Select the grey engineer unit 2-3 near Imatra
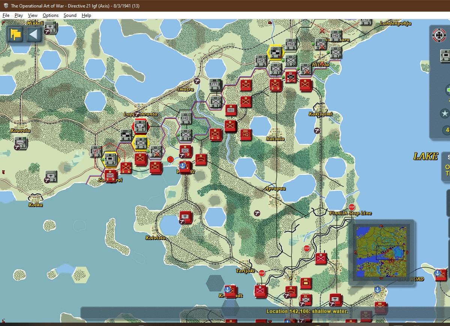Viewport: 450px width, 326px height. (216, 85)
